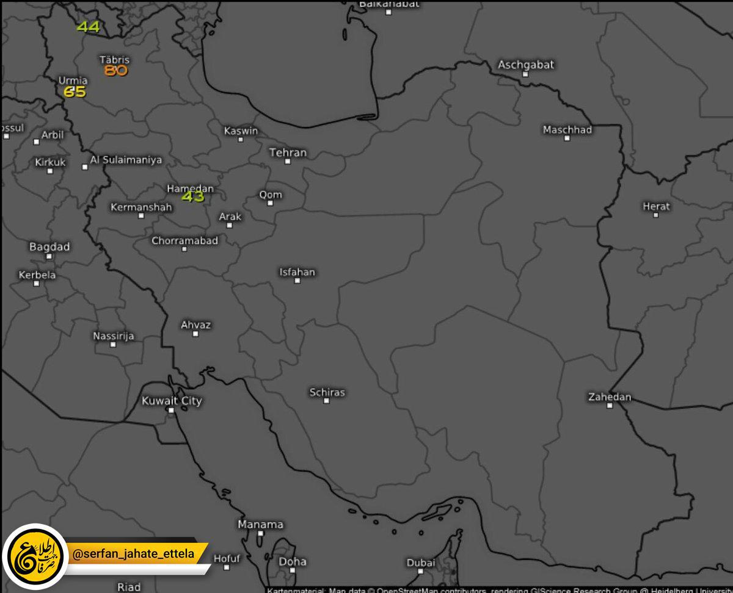Click the Kermanshah city label
The width and height of the screenshot is (733, 593).
[141, 207]
